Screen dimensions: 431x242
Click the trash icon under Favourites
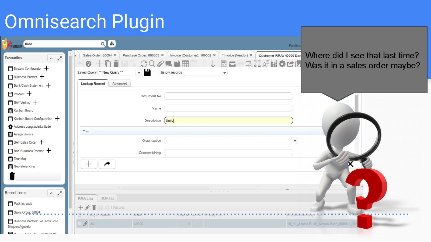[12, 176]
